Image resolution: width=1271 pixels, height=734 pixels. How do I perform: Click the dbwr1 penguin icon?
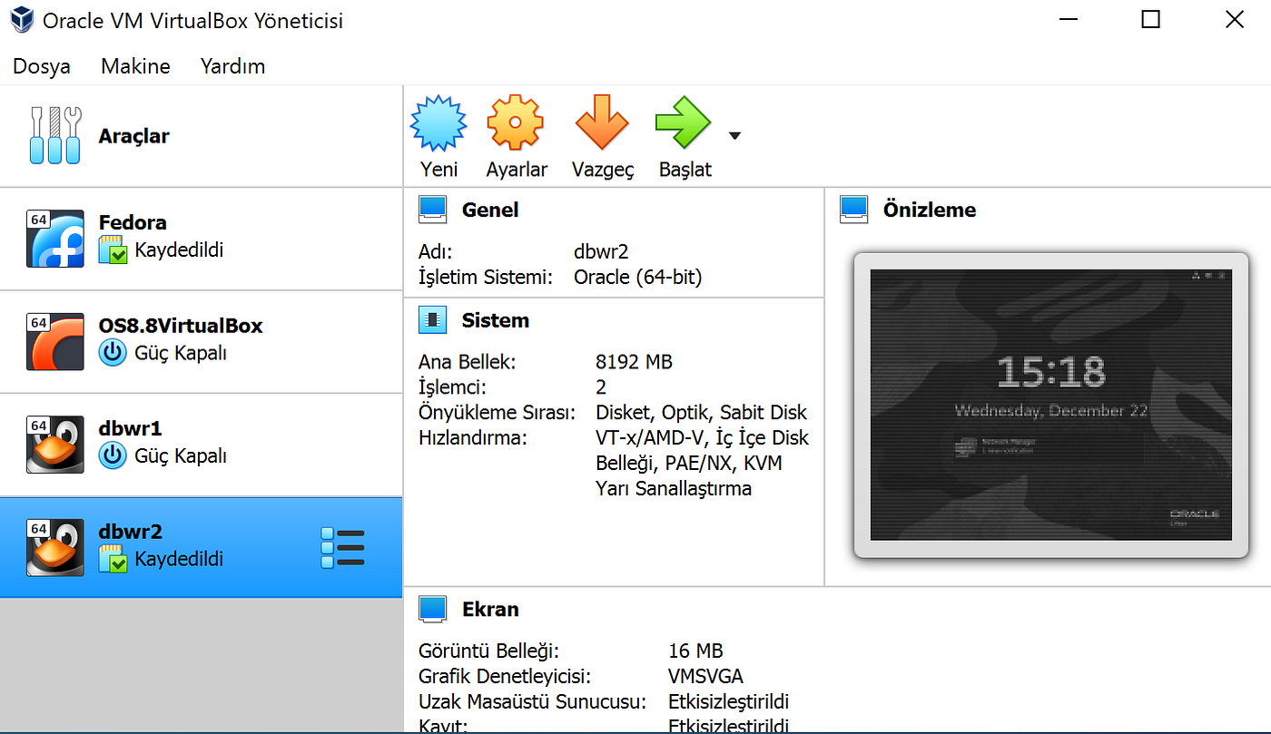coord(55,445)
